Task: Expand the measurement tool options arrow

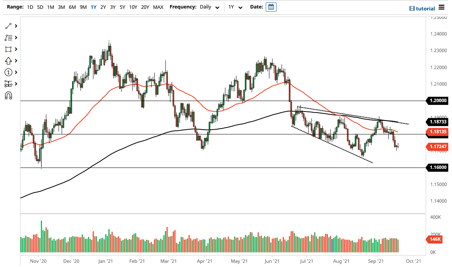Action: tap(16, 84)
